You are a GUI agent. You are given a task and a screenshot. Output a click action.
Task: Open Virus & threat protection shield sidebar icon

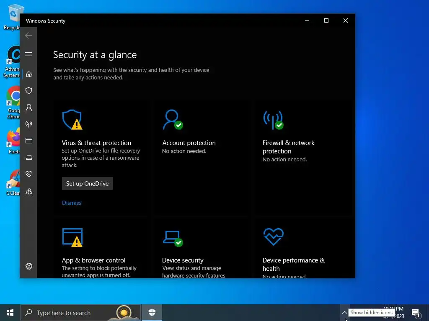point(29,91)
